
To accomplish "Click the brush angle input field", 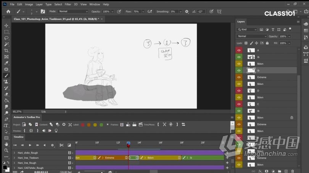I will click(x=201, y=11).
